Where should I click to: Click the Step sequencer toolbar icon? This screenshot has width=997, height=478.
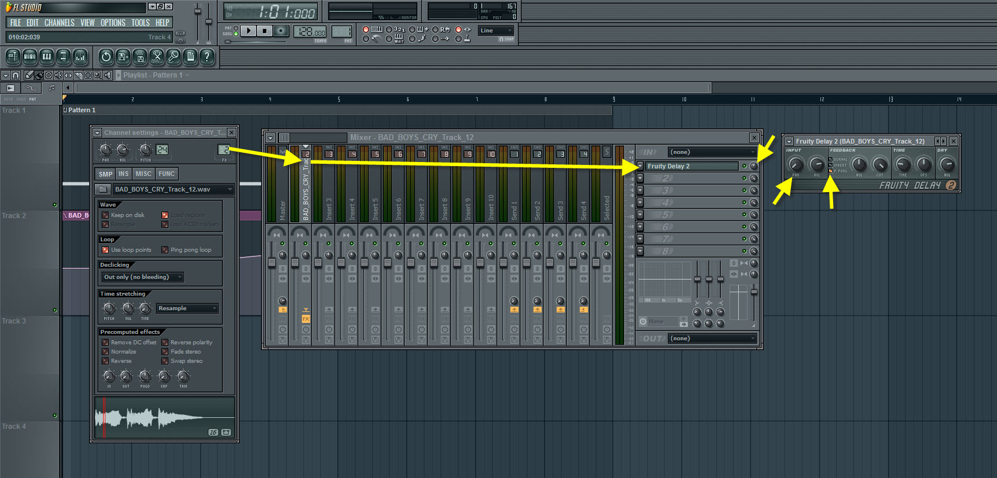(30, 57)
